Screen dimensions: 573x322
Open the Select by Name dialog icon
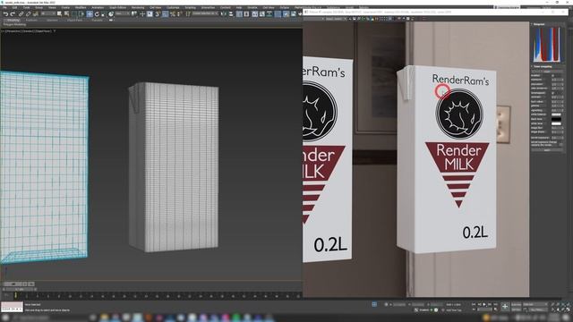(x=66, y=14)
